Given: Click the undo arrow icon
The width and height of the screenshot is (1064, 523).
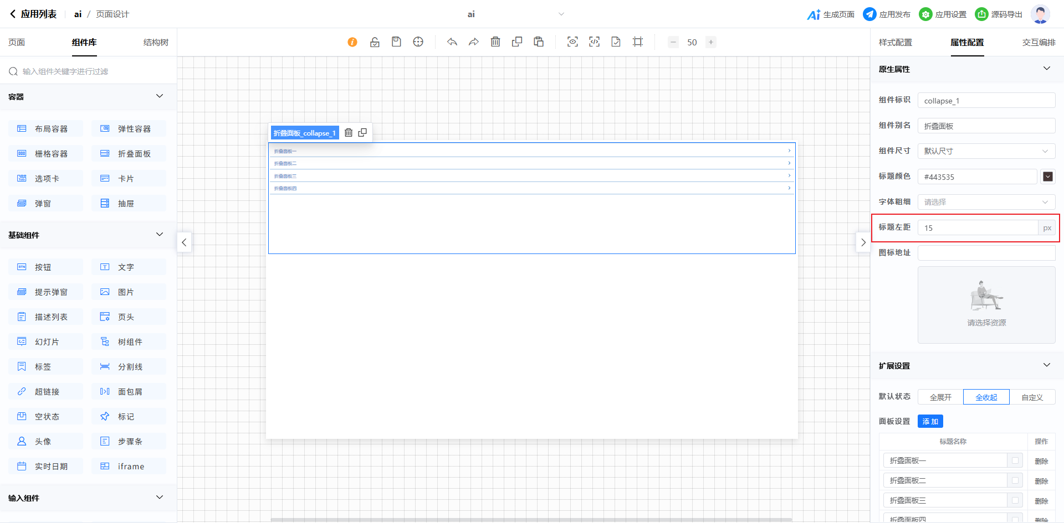Looking at the screenshot, I should [452, 42].
